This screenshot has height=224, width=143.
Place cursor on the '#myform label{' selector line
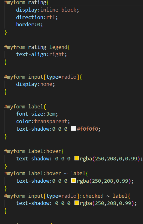(25, 107)
